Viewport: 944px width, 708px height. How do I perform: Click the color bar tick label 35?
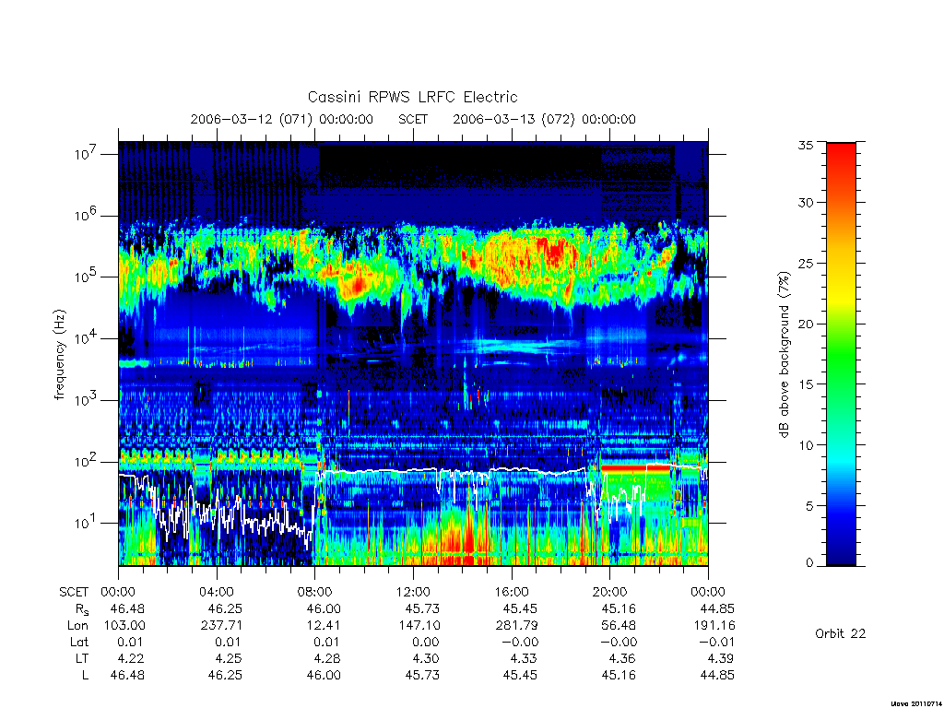coord(806,145)
